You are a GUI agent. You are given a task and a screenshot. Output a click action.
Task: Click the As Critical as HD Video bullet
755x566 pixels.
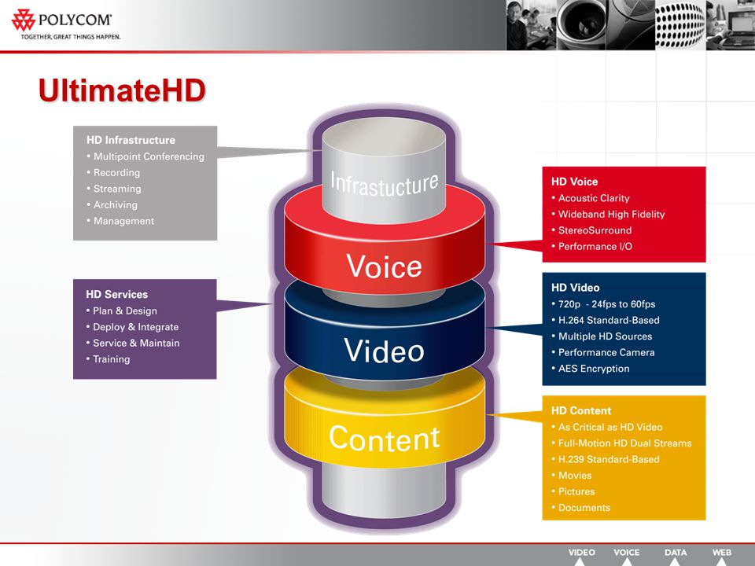[607, 427]
